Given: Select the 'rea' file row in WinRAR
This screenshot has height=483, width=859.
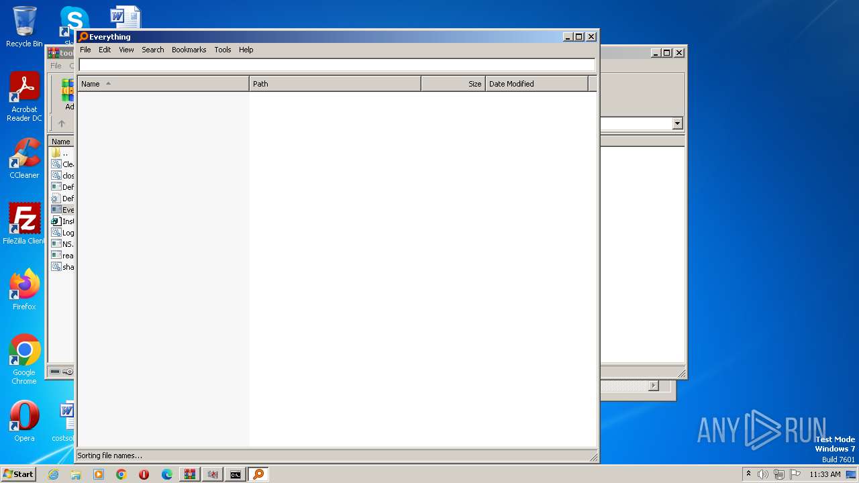Looking at the screenshot, I should 62,256.
